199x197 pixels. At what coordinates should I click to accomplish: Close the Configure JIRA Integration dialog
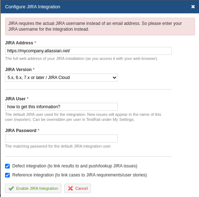coord(193,7)
